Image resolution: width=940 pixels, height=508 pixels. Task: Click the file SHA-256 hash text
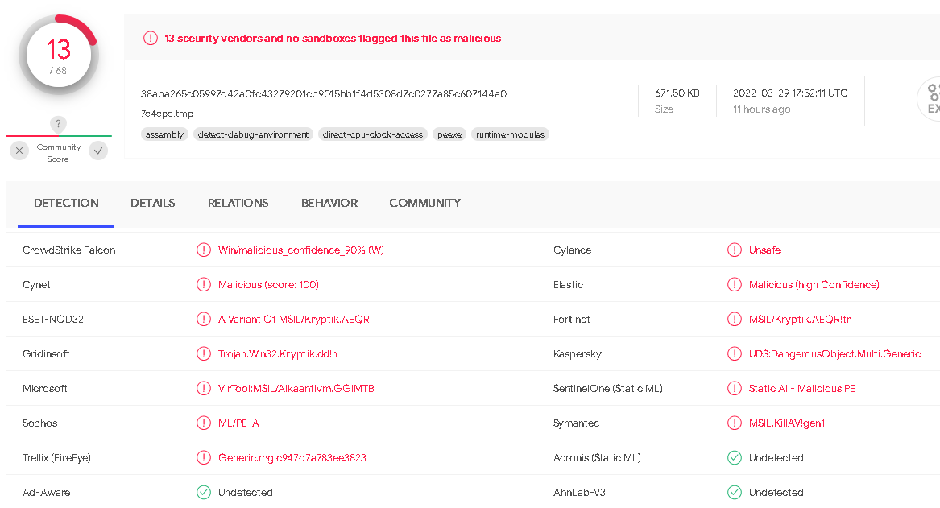coord(324,93)
